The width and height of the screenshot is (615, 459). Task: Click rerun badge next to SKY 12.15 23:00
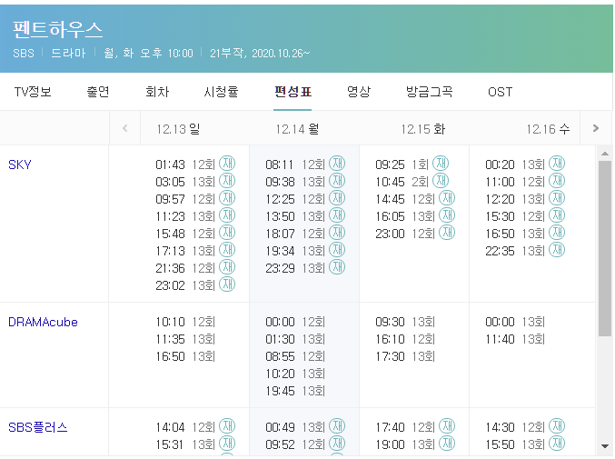(x=446, y=233)
